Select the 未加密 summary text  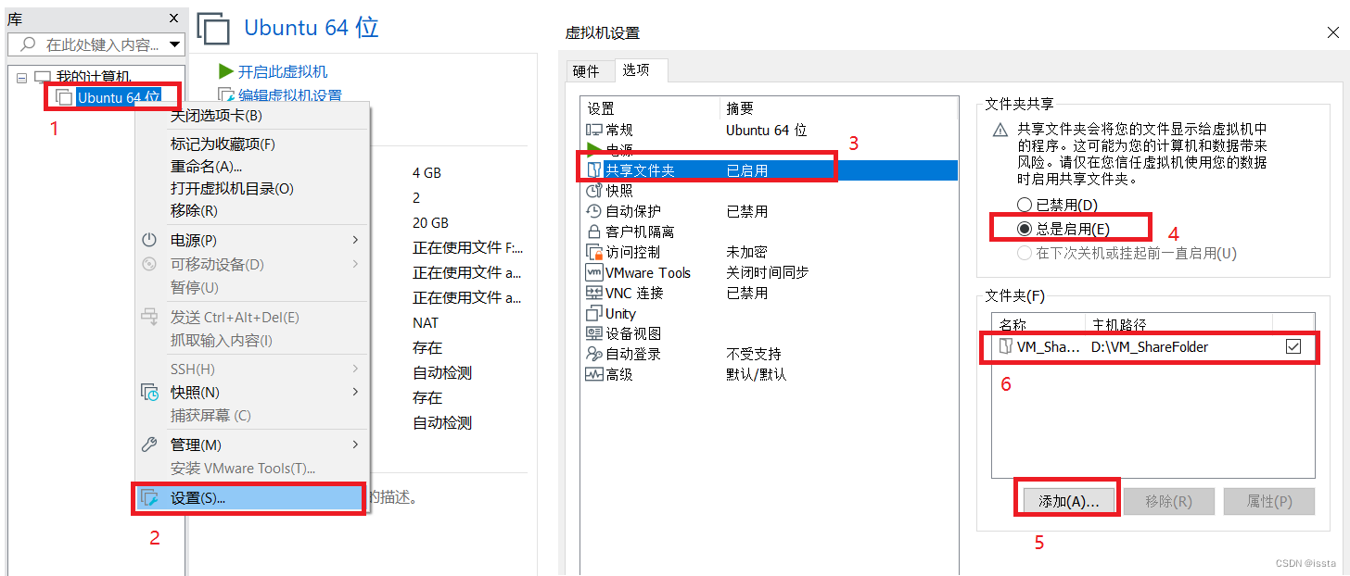pos(746,252)
